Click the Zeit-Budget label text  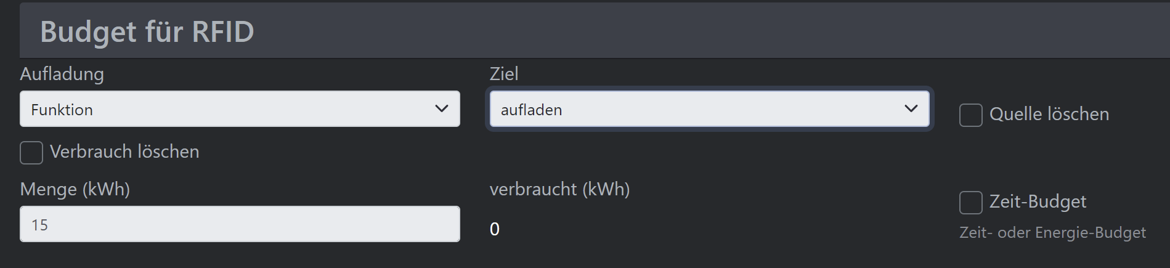coord(1038,202)
